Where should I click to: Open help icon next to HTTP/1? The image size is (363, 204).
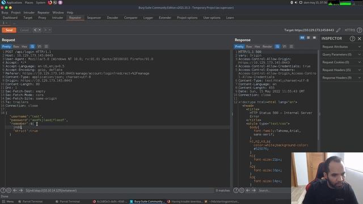359,30
